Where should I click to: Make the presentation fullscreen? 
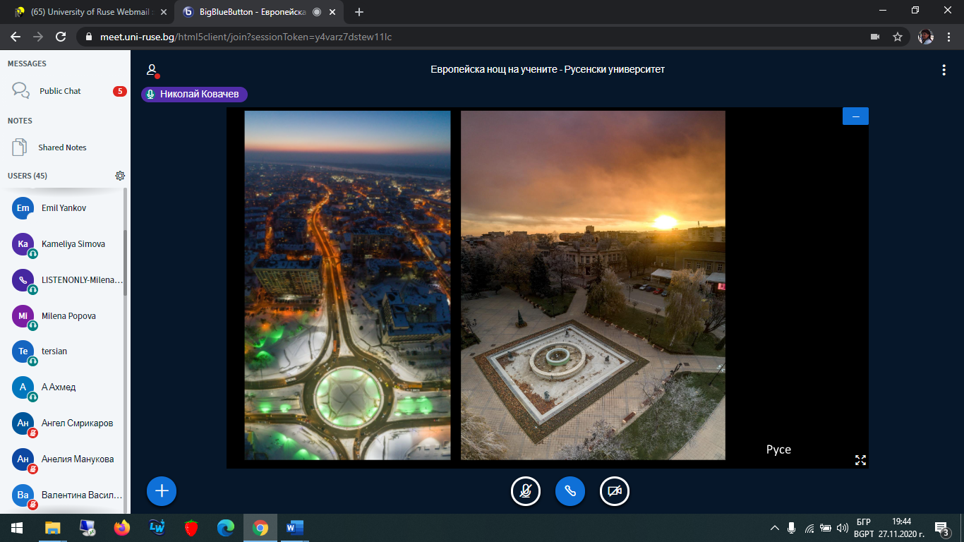(860, 460)
